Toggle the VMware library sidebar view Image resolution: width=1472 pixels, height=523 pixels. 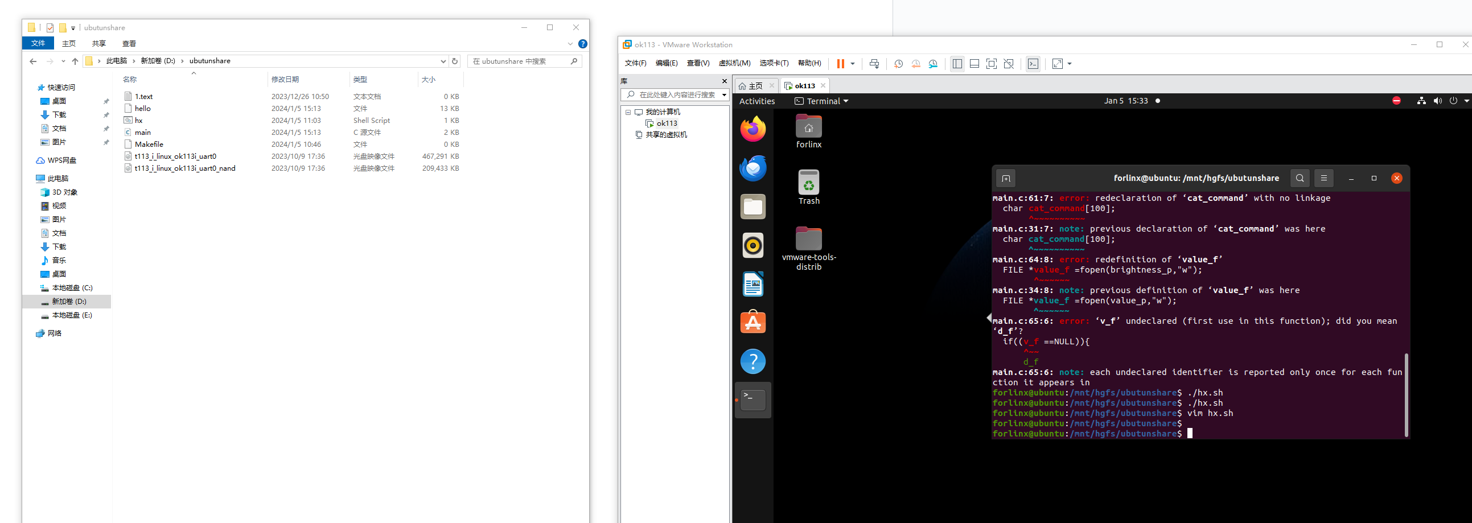pyautogui.click(x=957, y=64)
